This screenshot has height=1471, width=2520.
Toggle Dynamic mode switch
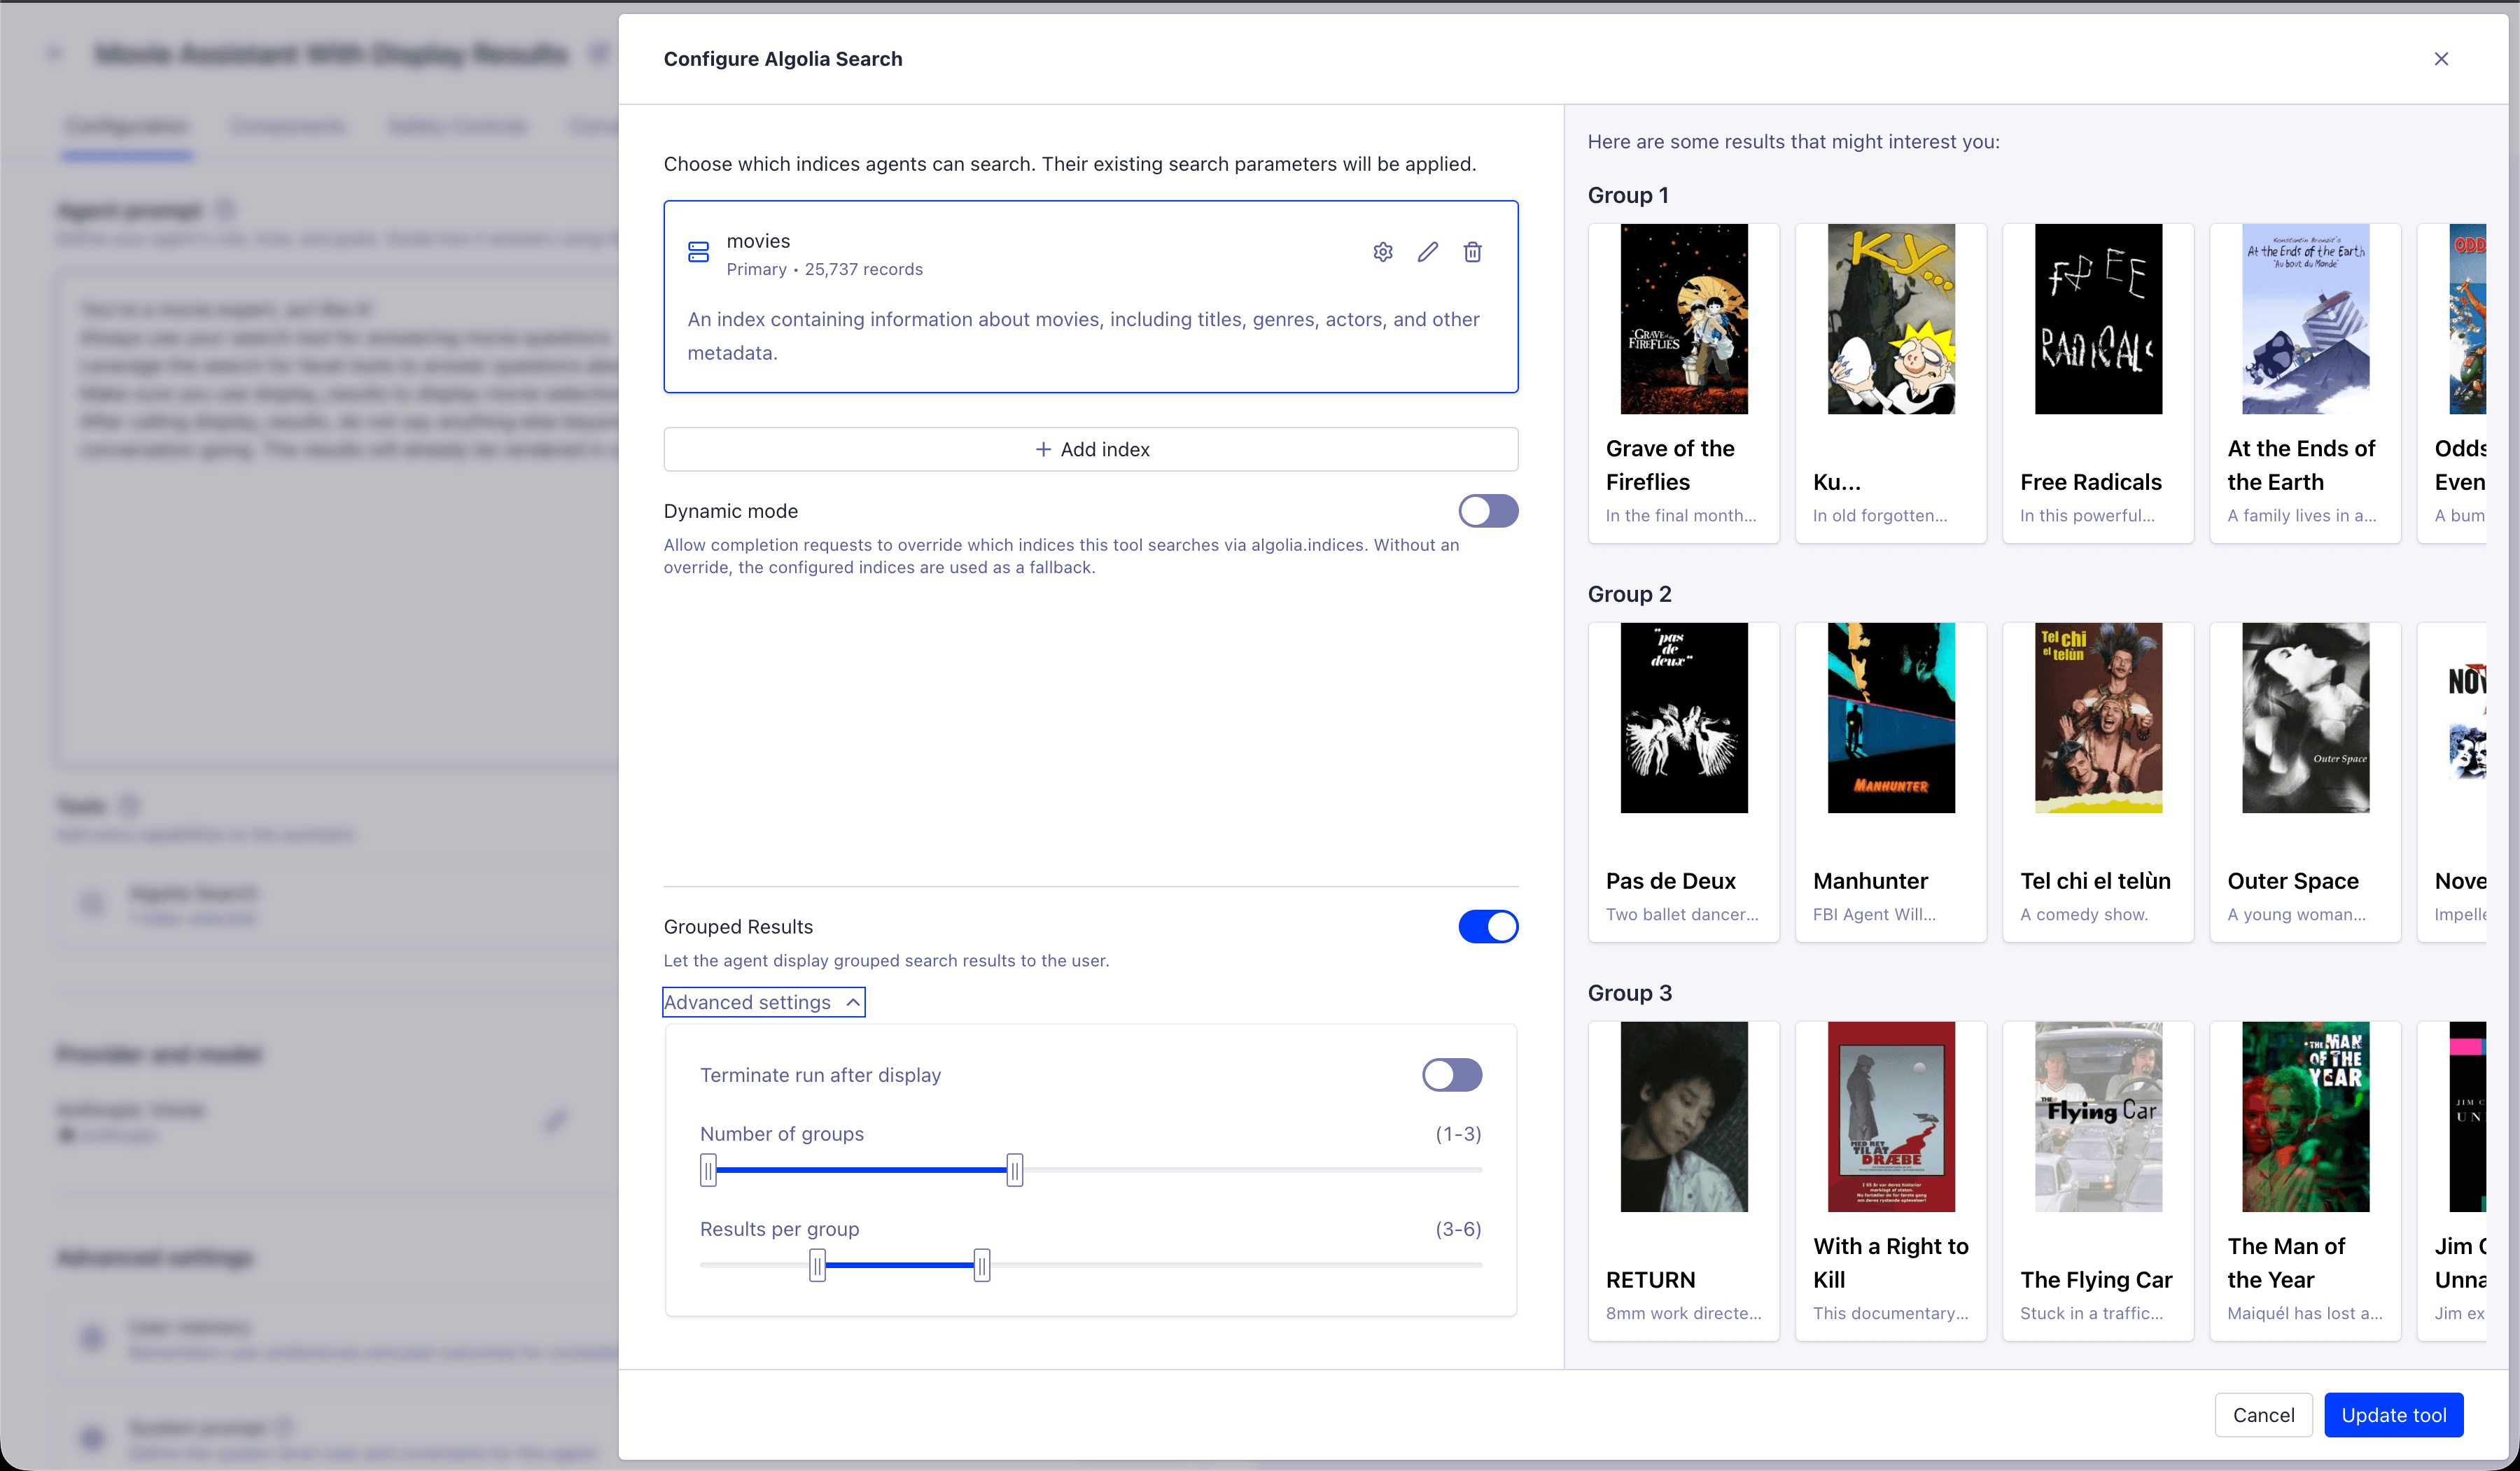(x=1488, y=511)
